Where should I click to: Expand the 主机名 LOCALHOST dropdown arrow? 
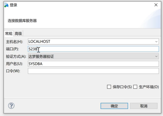tap(156, 42)
